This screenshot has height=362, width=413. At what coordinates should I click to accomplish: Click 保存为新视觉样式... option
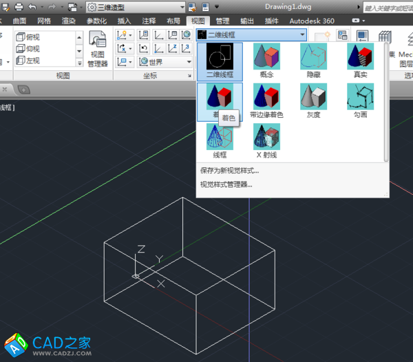(229, 171)
